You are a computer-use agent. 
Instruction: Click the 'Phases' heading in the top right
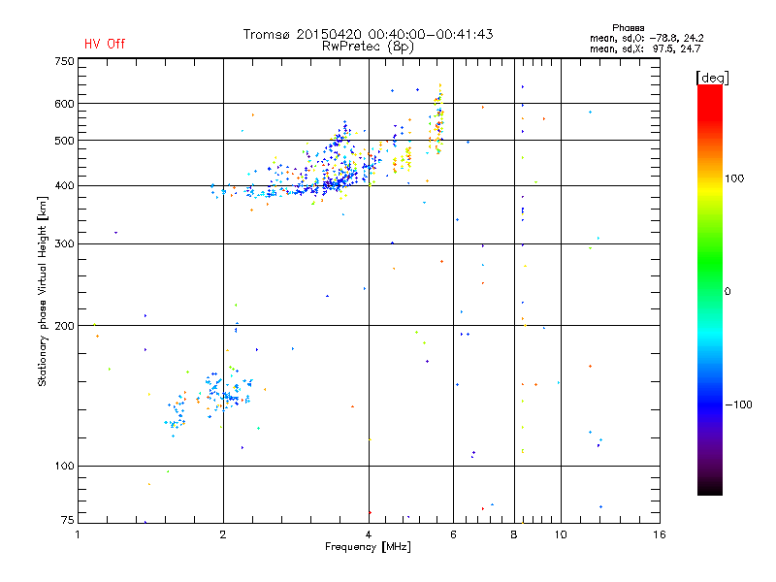628,28
